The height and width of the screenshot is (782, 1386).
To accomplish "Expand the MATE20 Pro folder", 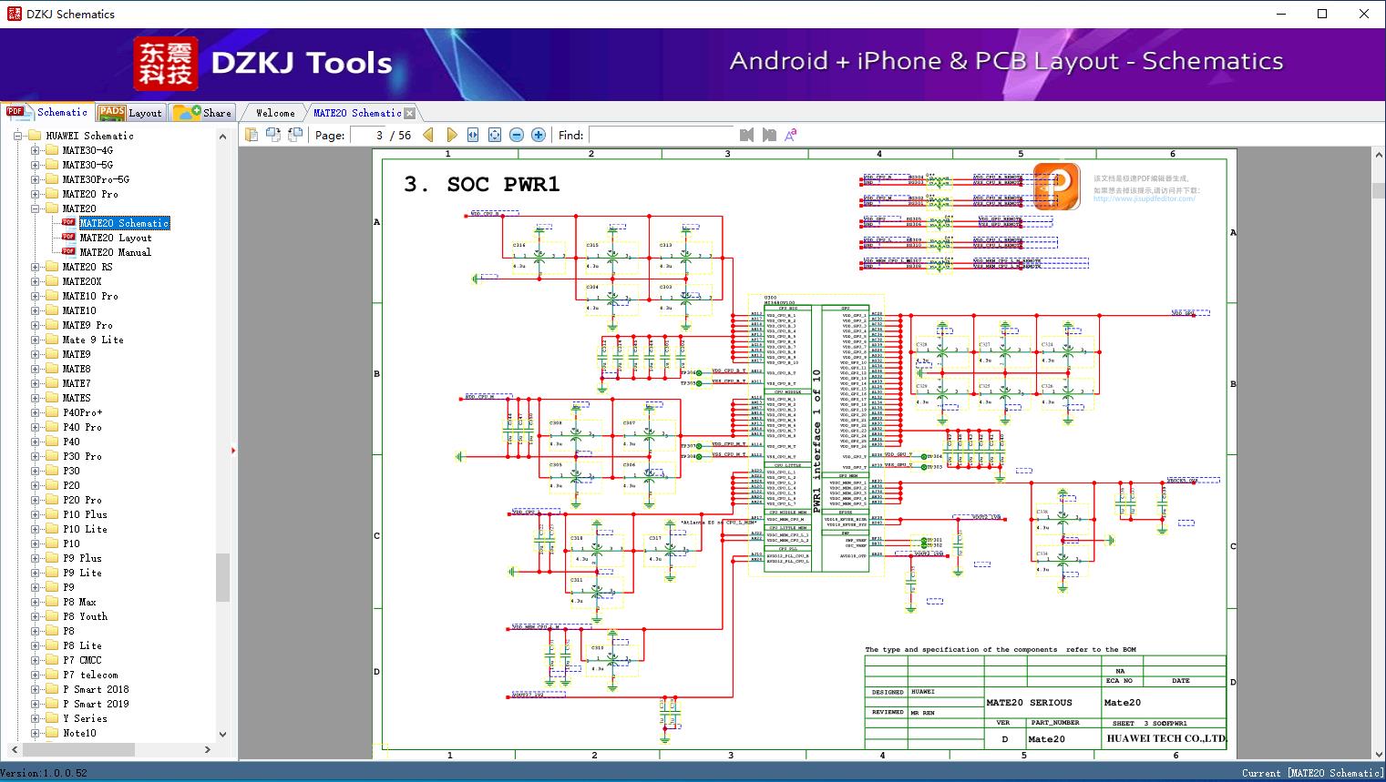I will pos(35,194).
